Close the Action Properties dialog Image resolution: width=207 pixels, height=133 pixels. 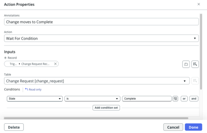(199, 4)
